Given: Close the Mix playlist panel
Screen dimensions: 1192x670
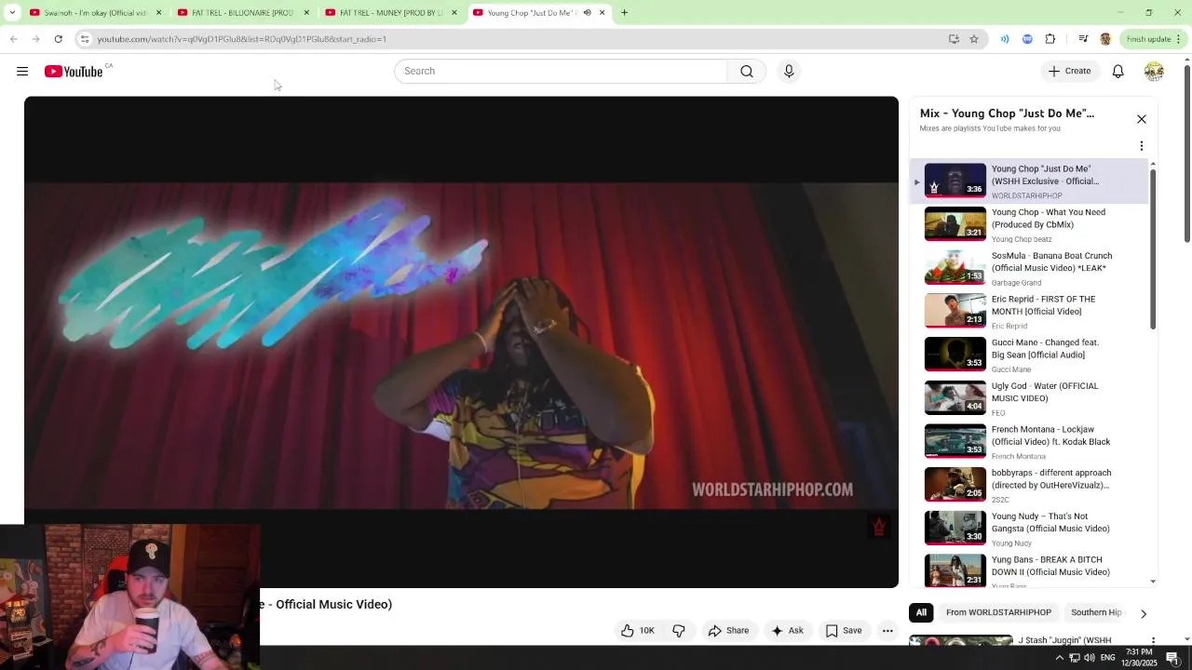Looking at the screenshot, I should click(1142, 119).
